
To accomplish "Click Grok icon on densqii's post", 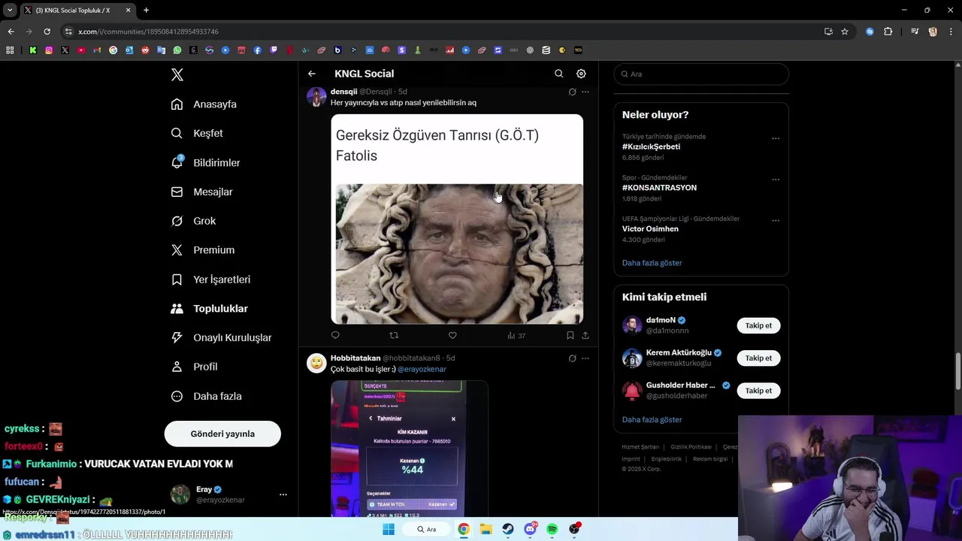I will coord(572,92).
